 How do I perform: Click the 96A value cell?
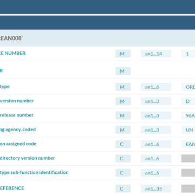point(188,115)
